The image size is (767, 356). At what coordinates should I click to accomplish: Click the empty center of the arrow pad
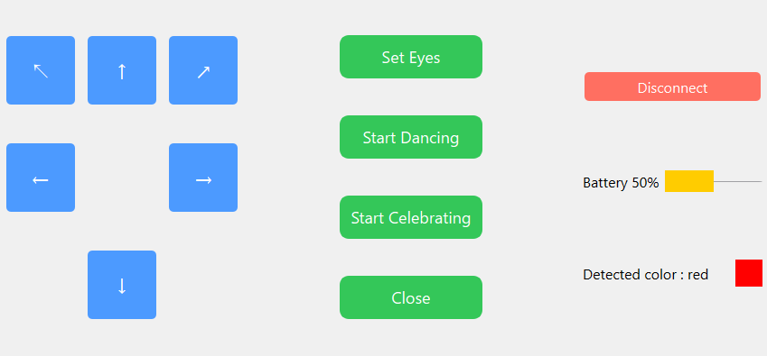point(122,178)
